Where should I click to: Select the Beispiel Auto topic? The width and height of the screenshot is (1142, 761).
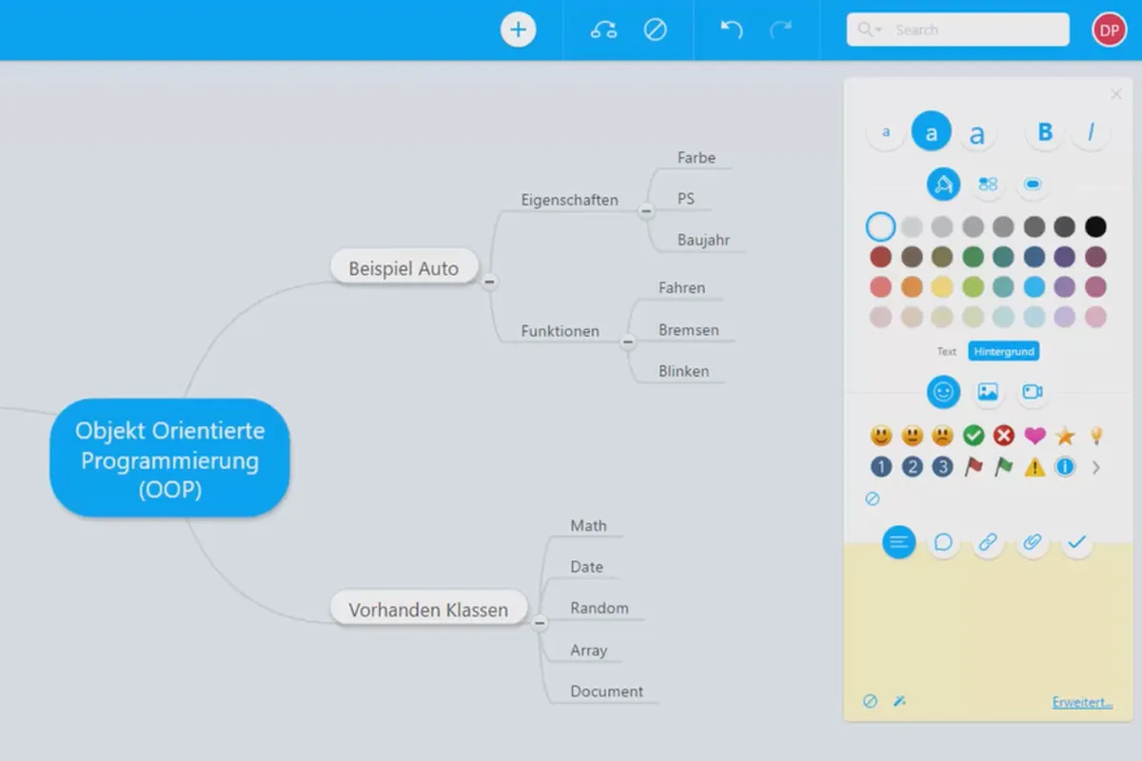point(404,268)
